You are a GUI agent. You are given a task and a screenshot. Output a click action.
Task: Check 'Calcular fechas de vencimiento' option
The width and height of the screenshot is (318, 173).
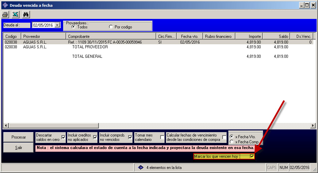224,137
